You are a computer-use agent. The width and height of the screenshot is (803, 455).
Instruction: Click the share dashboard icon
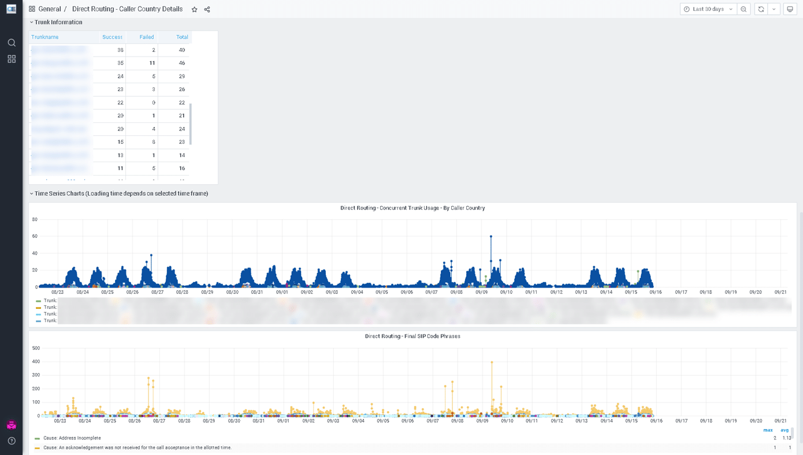tap(207, 9)
